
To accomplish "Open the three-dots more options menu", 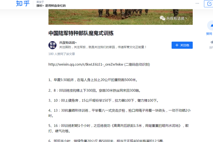I will point(197,4).
